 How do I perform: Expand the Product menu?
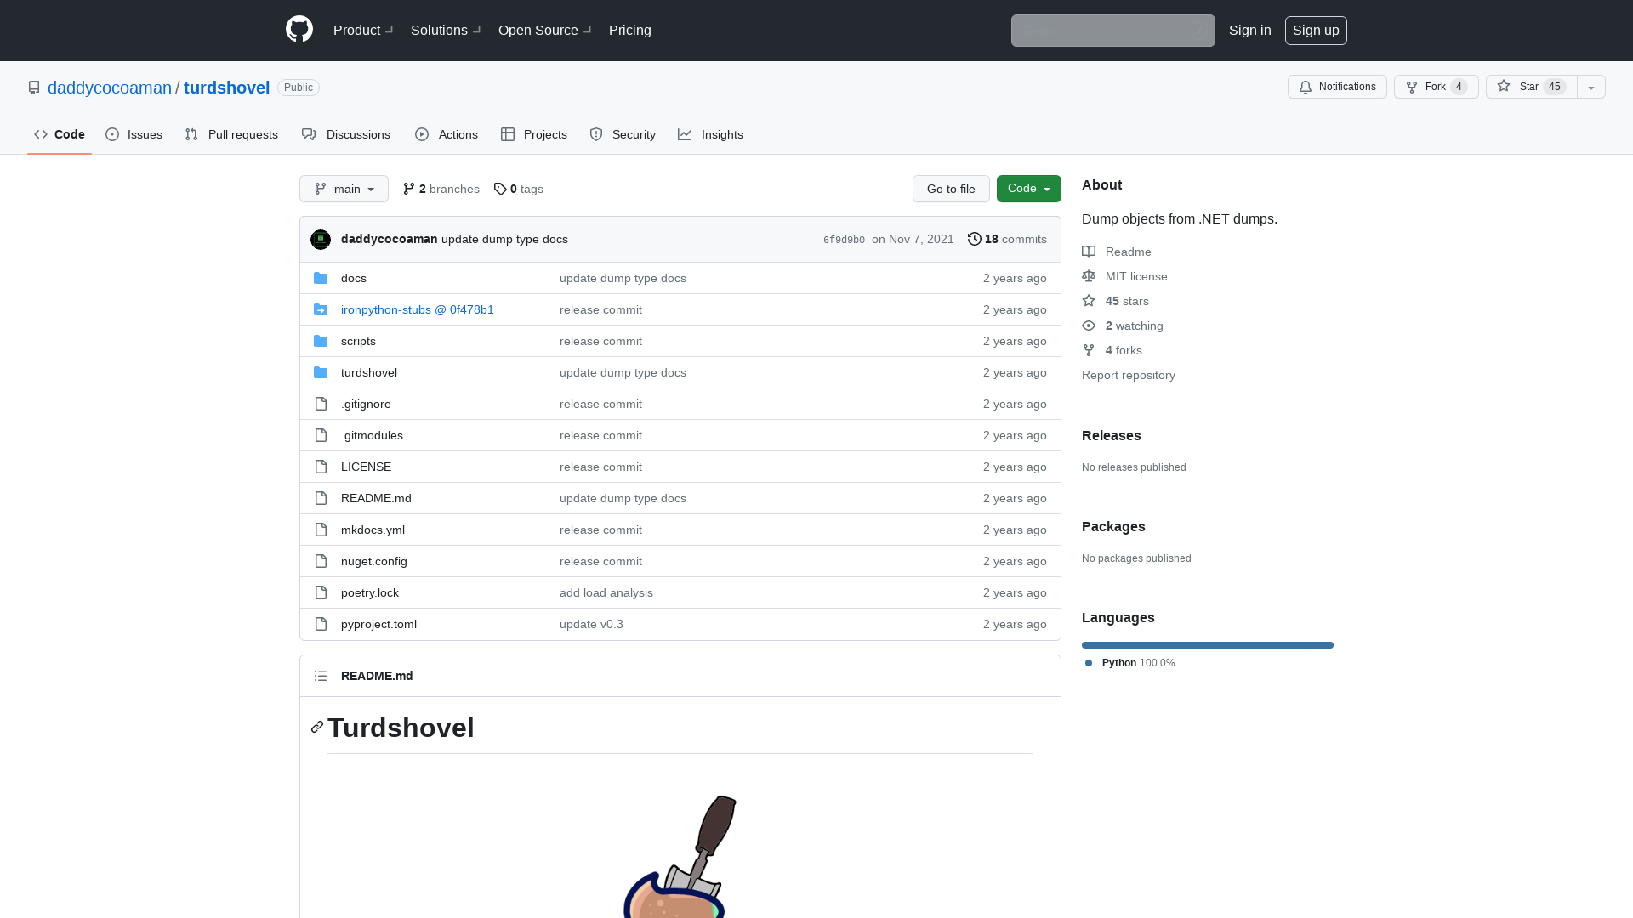coord(363,30)
